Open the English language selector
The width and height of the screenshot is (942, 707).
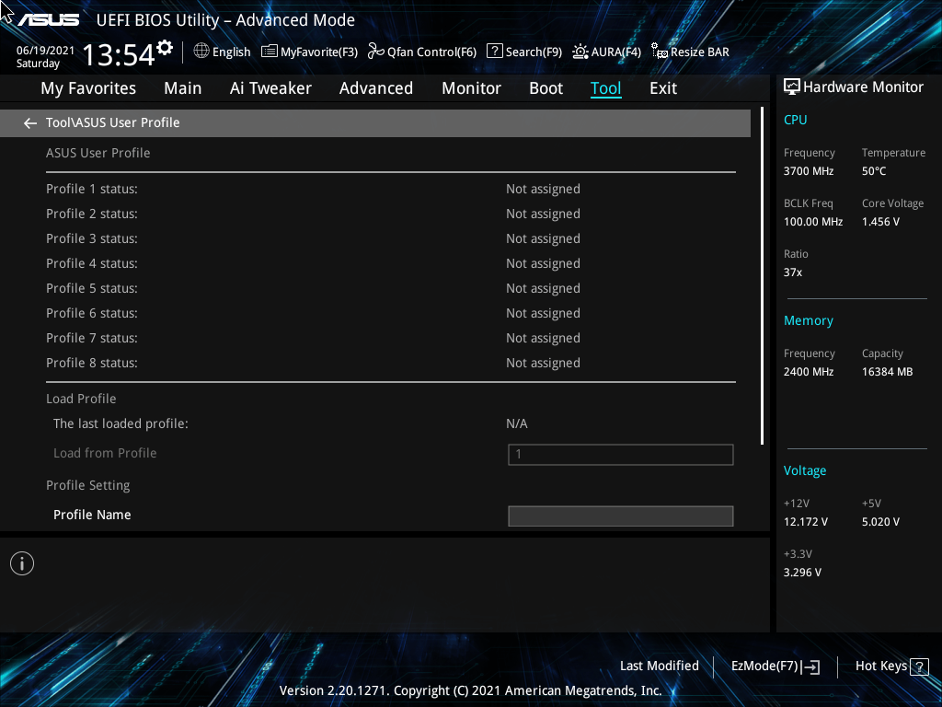tap(221, 52)
